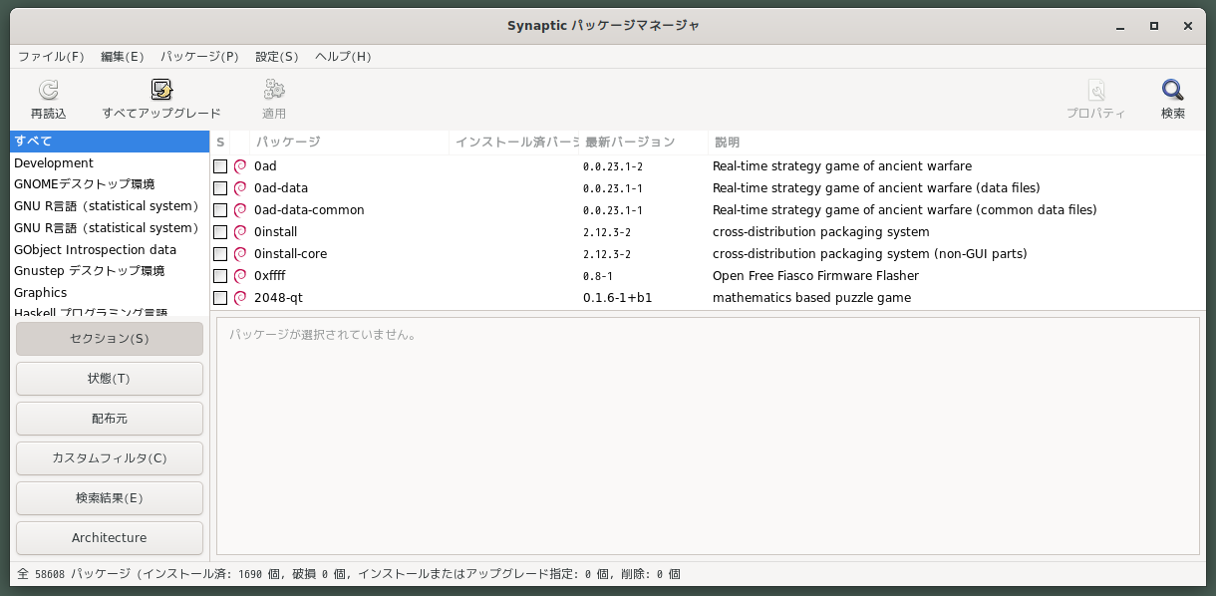Toggle status checkbox for 0install-core
This screenshot has width=1216, height=596.
click(220, 254)
